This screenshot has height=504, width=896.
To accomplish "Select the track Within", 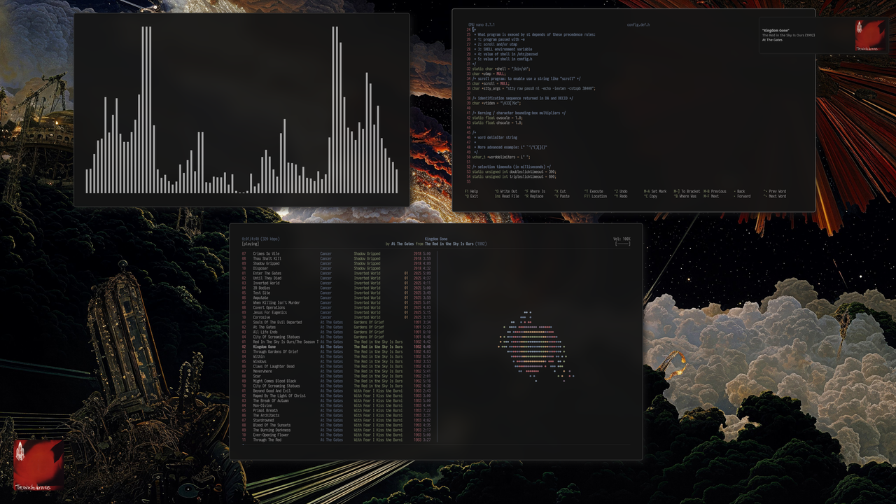I will (336, 356).
